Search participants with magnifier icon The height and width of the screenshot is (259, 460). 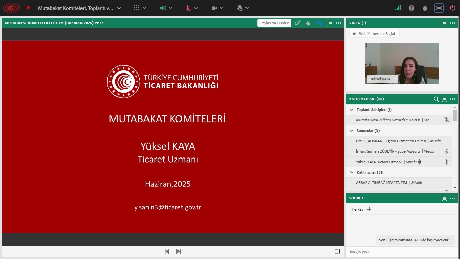click(x=436, y=99)
